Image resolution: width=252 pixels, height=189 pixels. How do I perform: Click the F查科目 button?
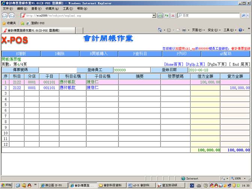coord(140,54)
